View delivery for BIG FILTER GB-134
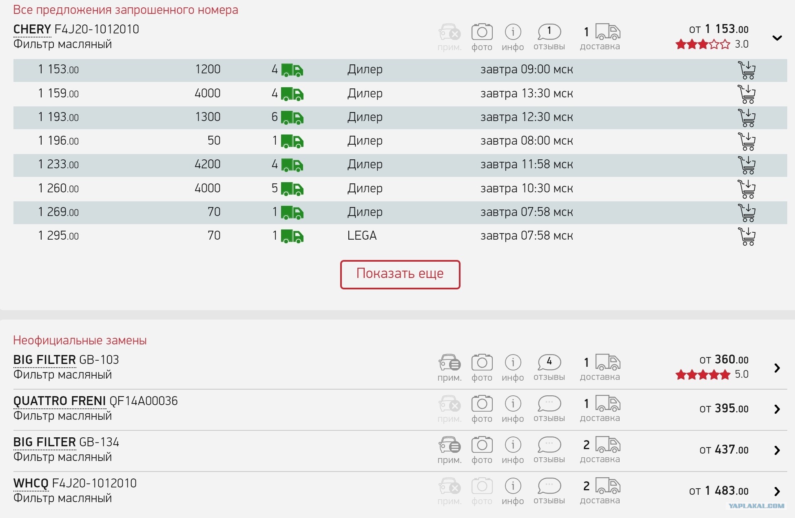 600,450
